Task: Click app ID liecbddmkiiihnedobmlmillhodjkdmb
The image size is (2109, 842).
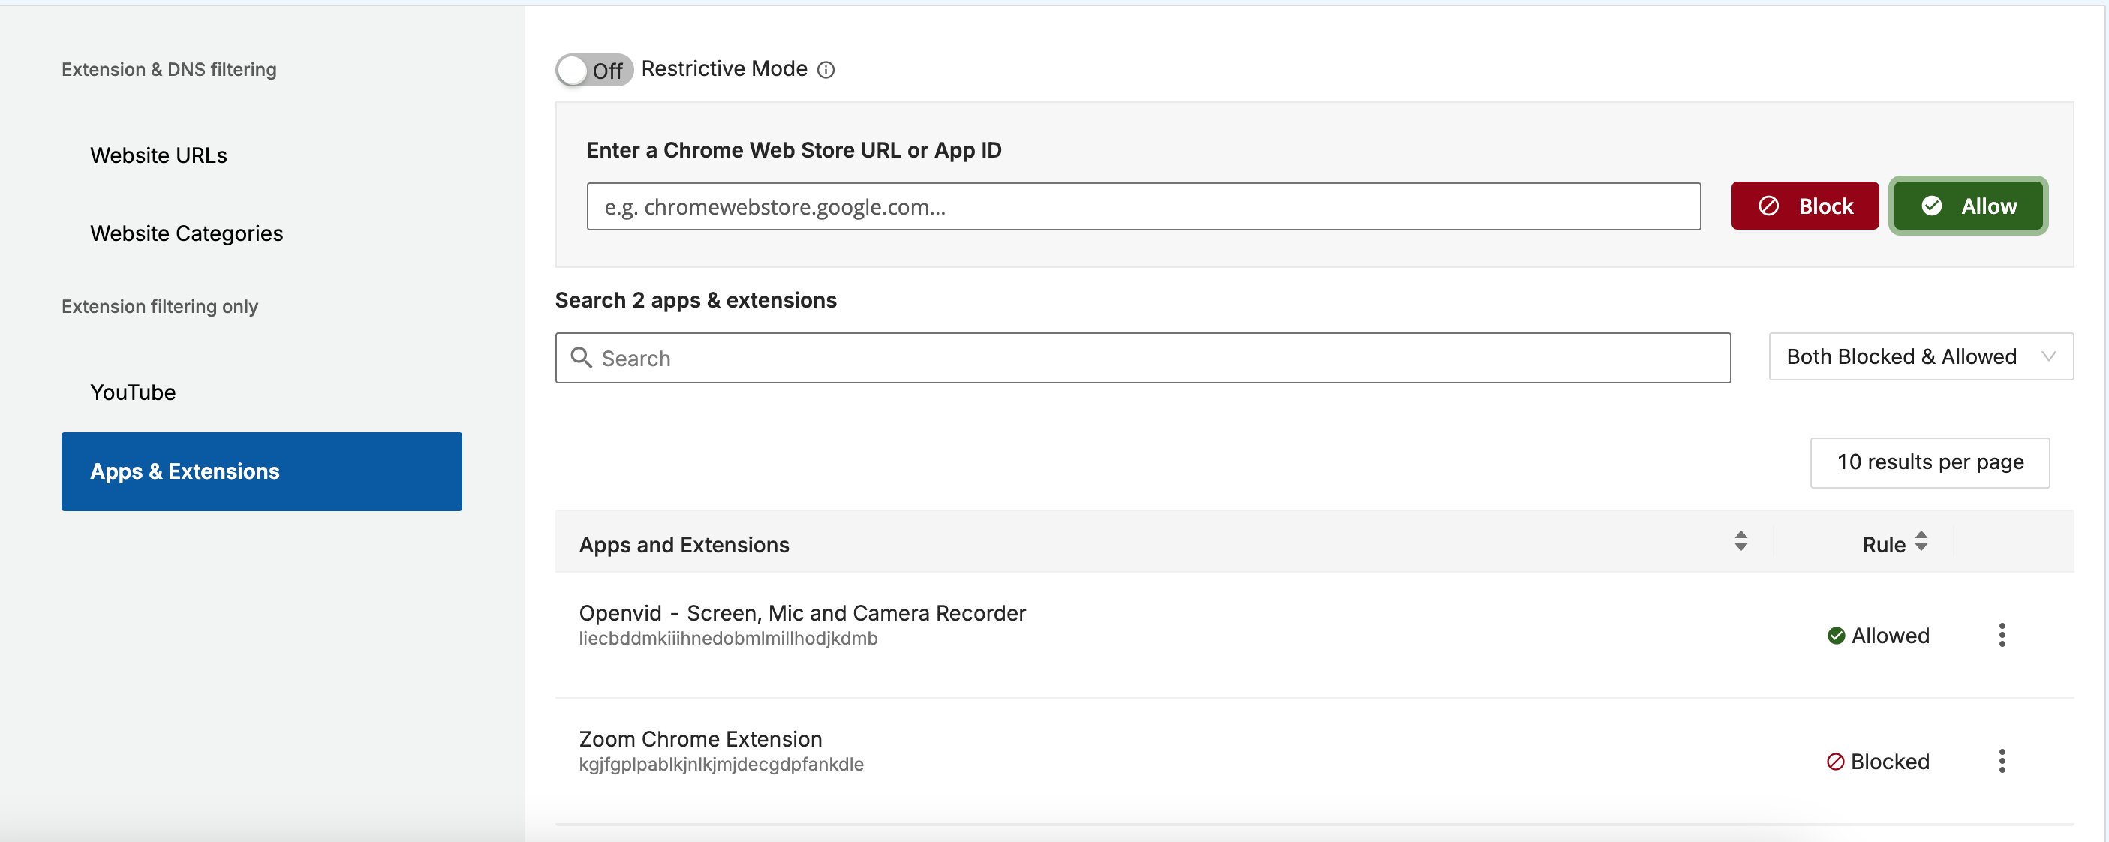Action: tap(728, 638)
